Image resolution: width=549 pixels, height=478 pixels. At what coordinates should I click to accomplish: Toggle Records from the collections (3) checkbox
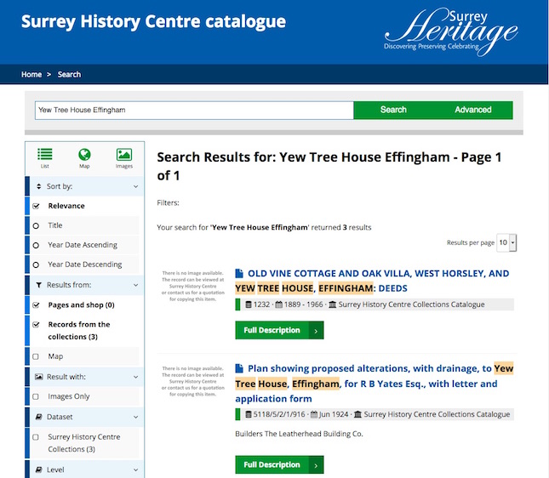click(x=36, y=325)
